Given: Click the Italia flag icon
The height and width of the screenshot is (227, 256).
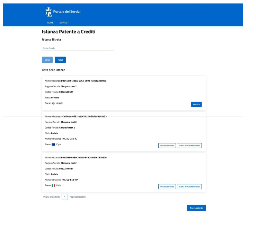Looking at the screenshot, I should [x=53, y=185].
